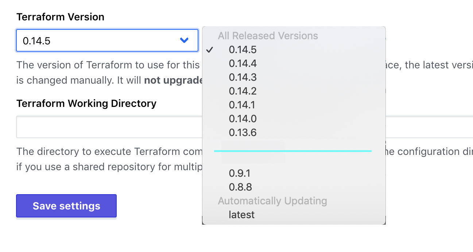Select version 0.9.1

click(240, 173)
